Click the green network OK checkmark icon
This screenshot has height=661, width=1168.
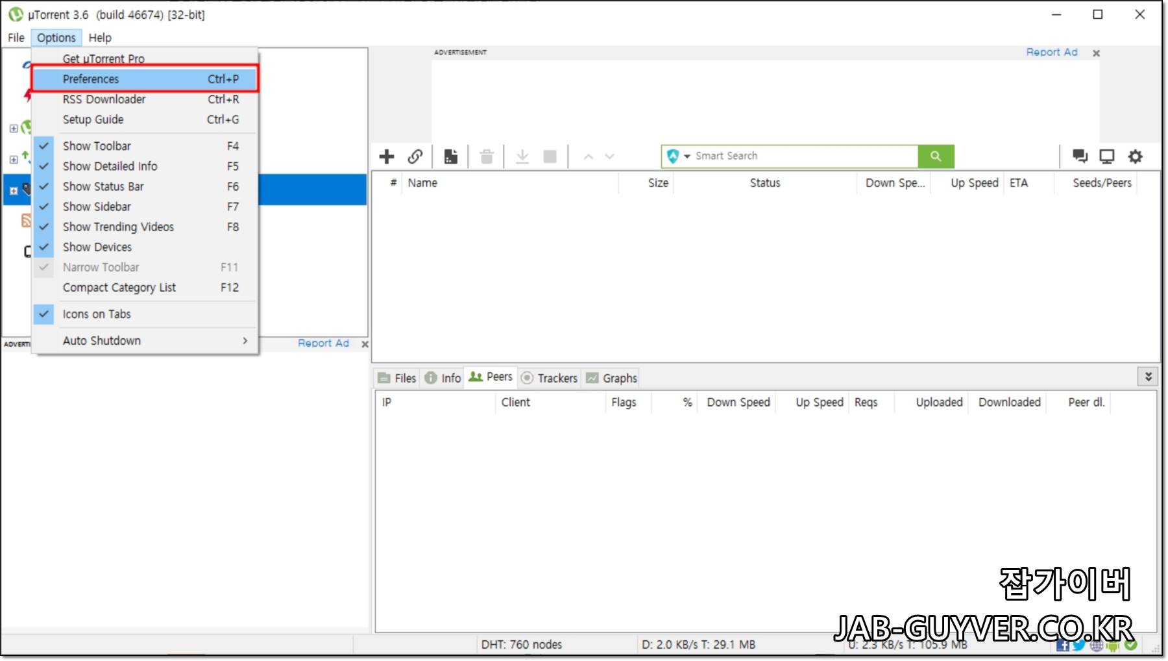click(1131, 644)
